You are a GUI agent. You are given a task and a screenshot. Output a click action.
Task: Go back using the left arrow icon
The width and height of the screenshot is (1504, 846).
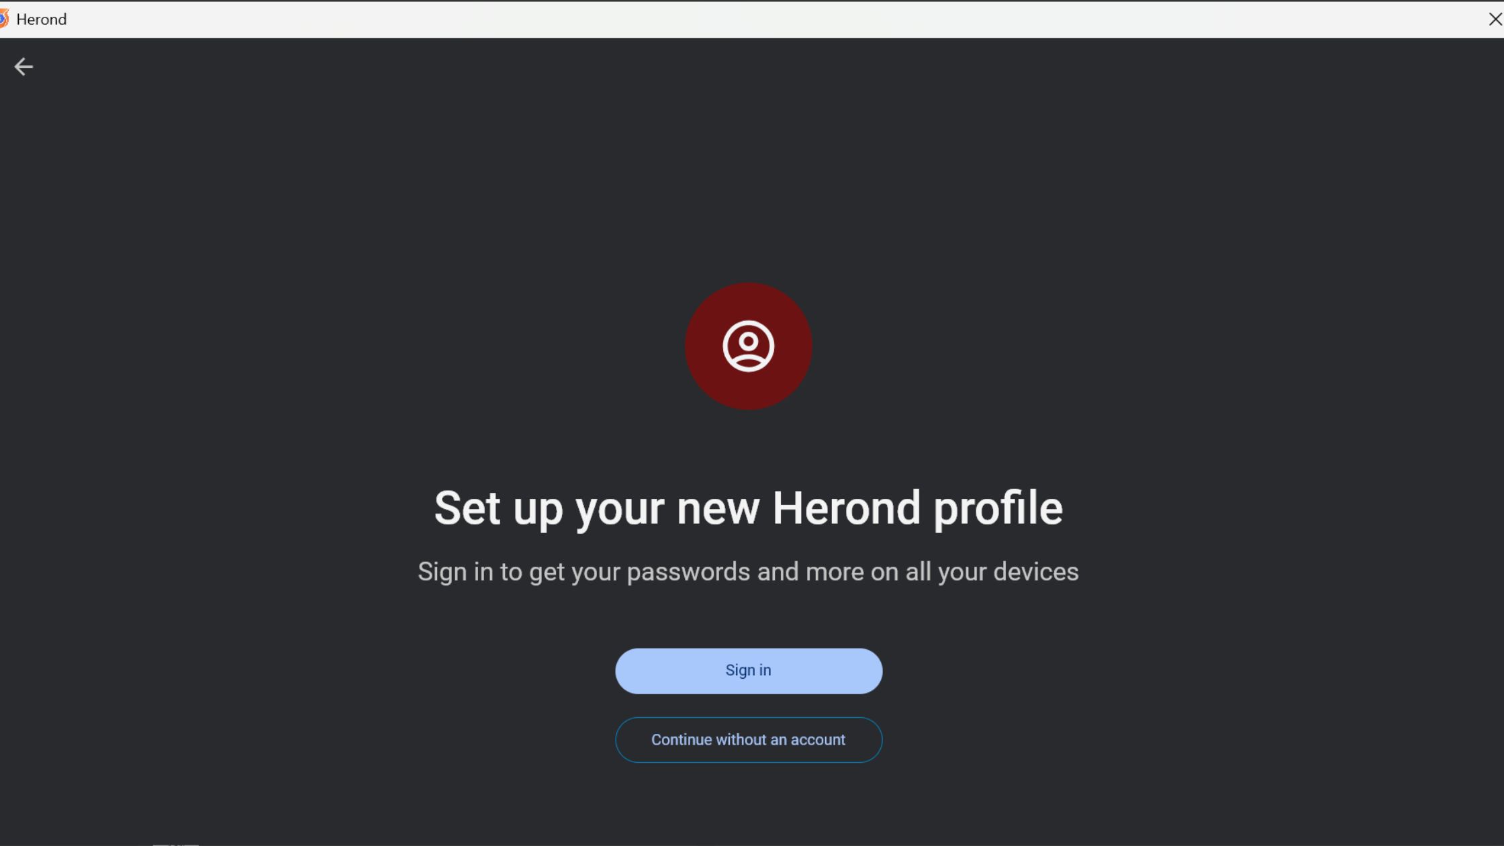(x=23, y=66)
